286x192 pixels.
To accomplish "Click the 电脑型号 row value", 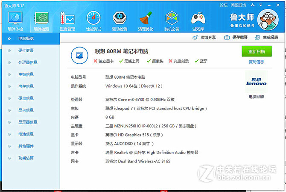I will click(x=125, y=77).
